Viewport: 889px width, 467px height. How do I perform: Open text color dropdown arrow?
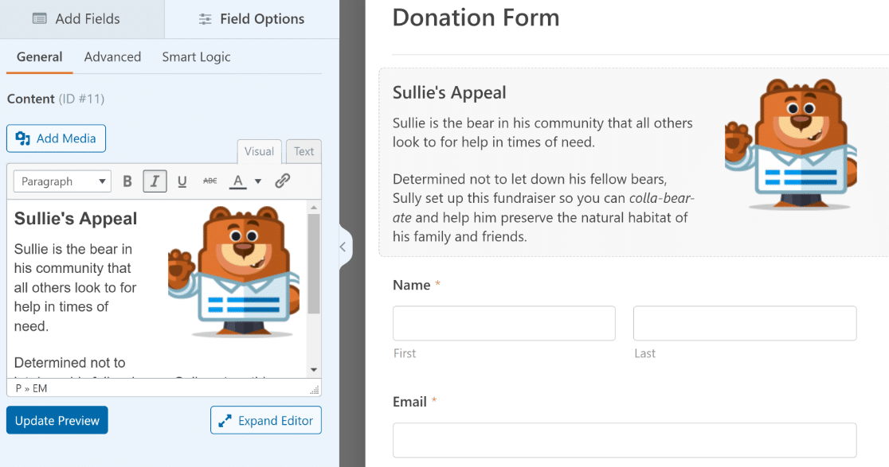(258, 181)
